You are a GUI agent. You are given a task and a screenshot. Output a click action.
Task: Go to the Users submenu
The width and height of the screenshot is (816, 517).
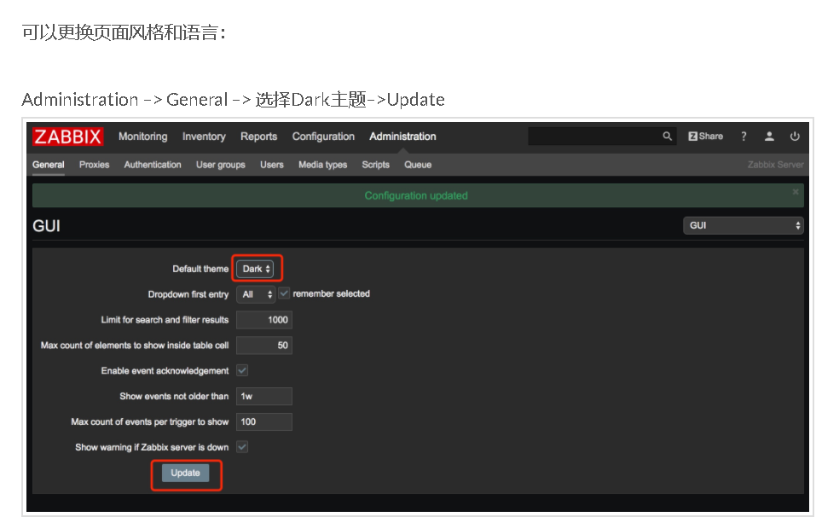[x=272, y=165]
